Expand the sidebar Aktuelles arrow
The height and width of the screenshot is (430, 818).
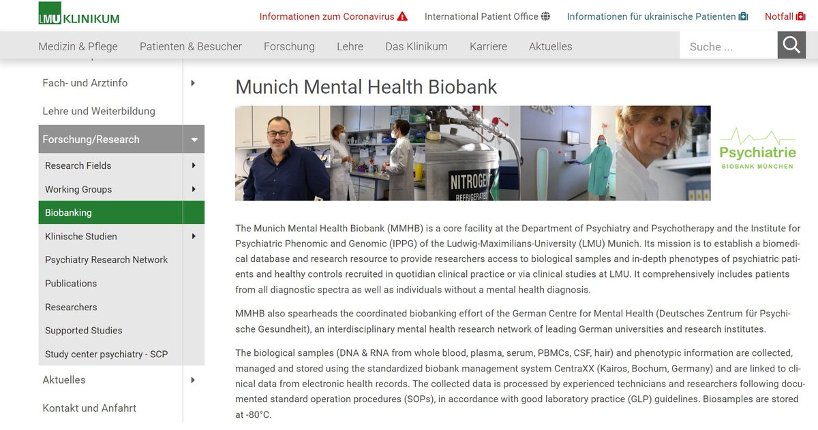point(194,380)
